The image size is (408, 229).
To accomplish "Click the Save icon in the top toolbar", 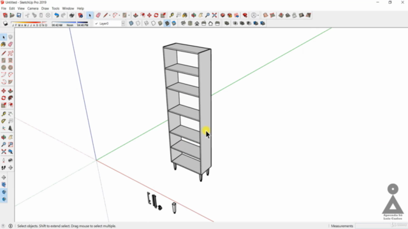I will point(18,15).
